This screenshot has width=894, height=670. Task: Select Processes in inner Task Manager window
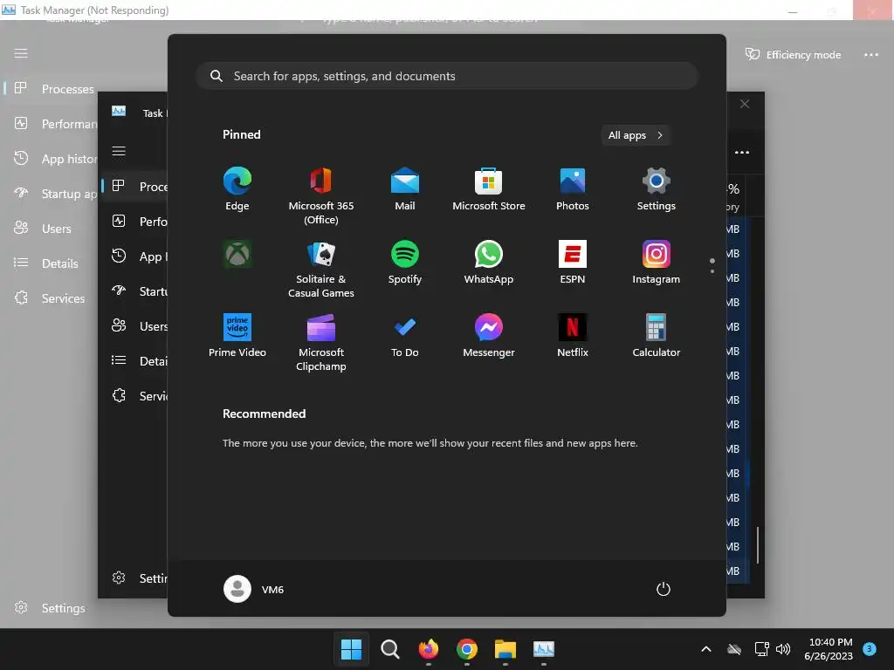pos(134,187)
